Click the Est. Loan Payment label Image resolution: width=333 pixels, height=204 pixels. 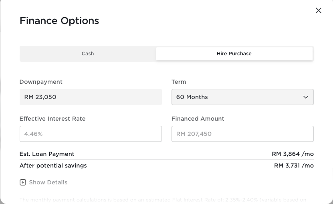(47, 154)
